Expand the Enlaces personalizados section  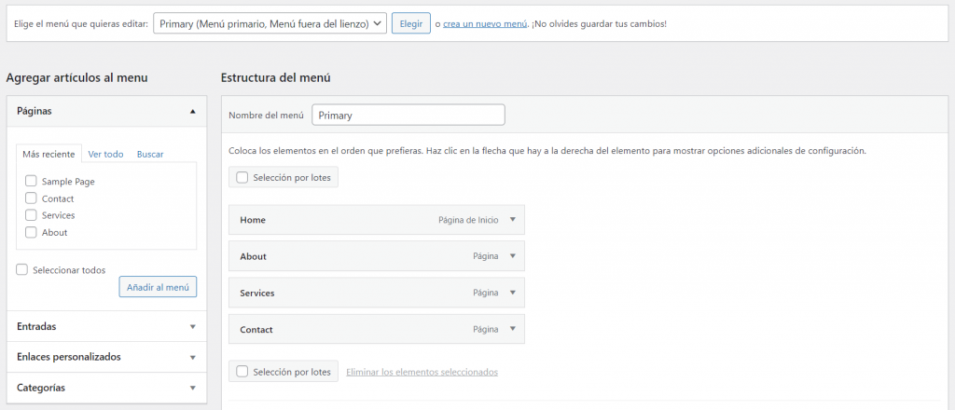click(192, 357)
